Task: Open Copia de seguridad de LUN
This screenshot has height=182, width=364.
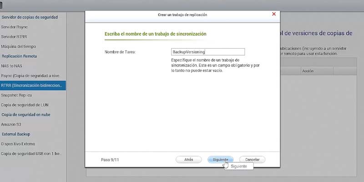Action: point(25,105)
